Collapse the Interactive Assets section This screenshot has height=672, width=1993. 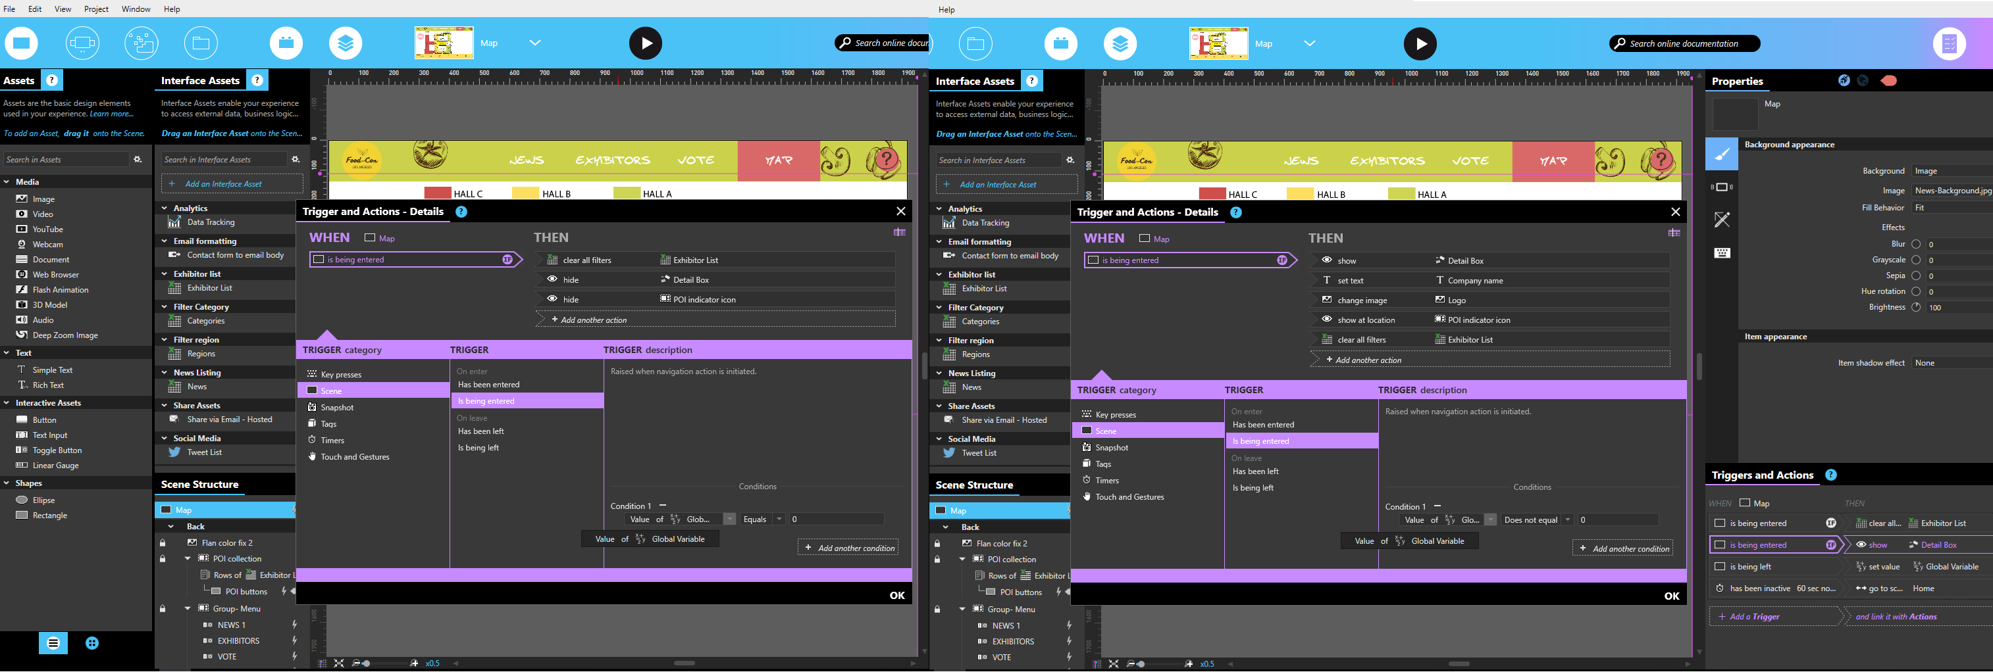(7, 403)
